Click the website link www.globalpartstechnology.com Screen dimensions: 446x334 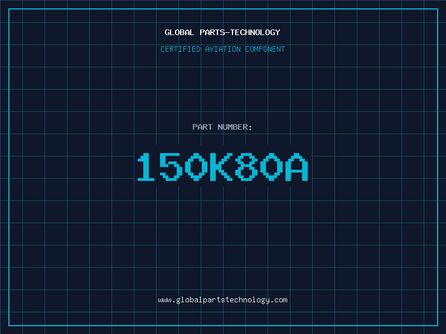pos(222,300)
